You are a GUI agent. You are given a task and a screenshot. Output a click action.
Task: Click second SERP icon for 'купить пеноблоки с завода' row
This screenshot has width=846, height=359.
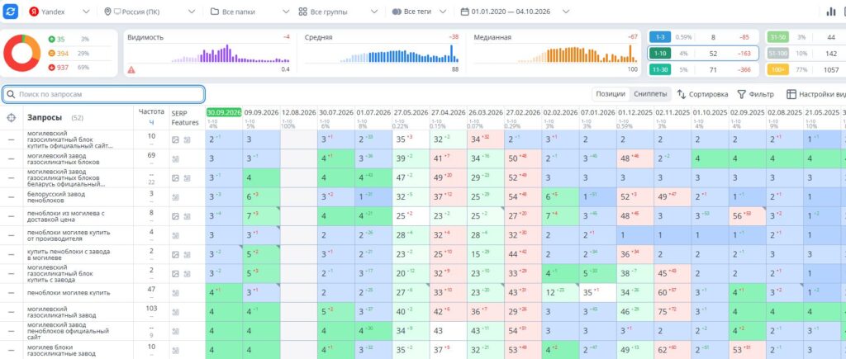click(187, 255)
